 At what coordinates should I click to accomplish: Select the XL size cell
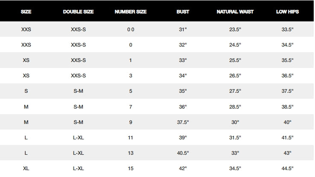coord(26,168)
